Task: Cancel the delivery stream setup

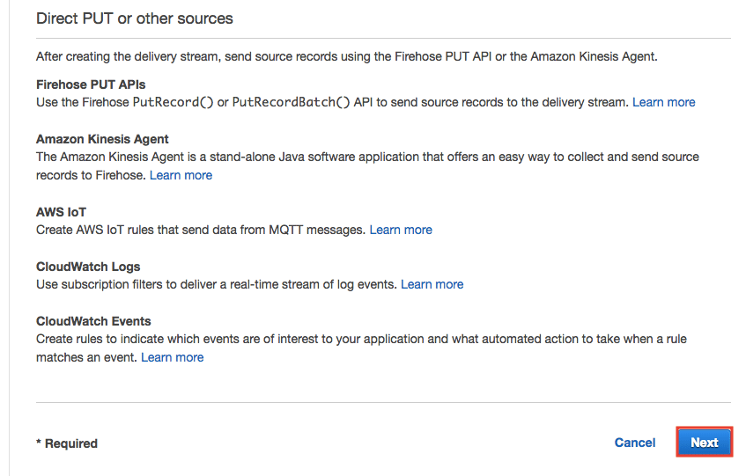Action: (634, 443)
